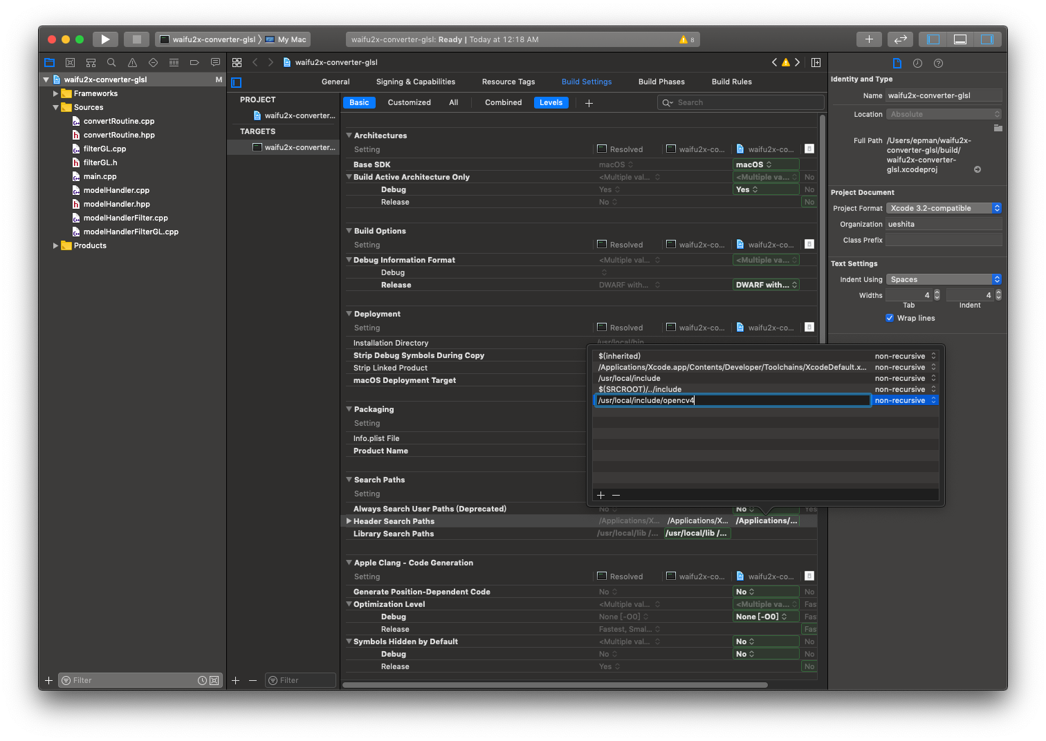
Task: Open the Project Format dropdown
Action: (x=944, y=208)
